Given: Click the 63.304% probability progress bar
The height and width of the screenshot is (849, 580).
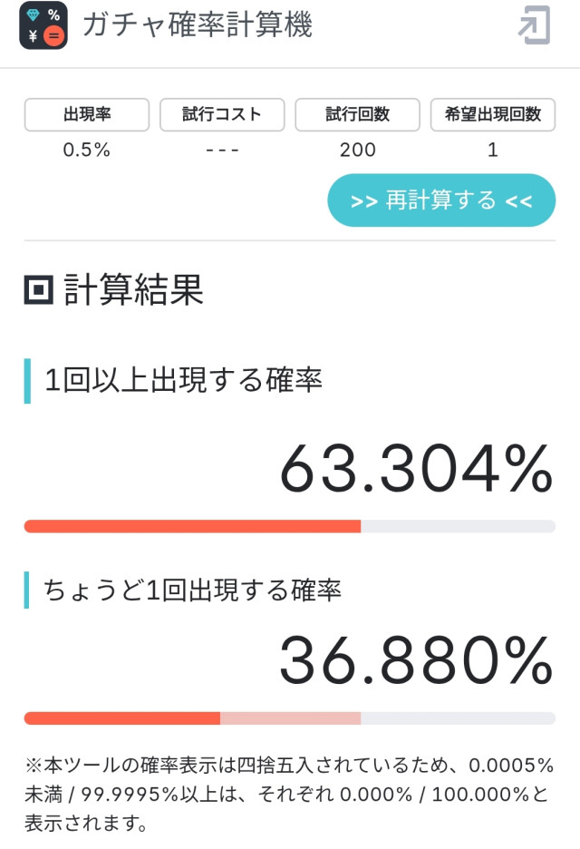Looking at the screenshot, I should tap(290, 526).
